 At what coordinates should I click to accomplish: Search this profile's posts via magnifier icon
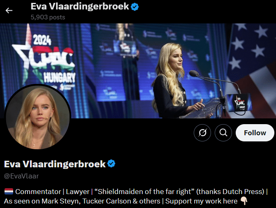tap(223, 133)
